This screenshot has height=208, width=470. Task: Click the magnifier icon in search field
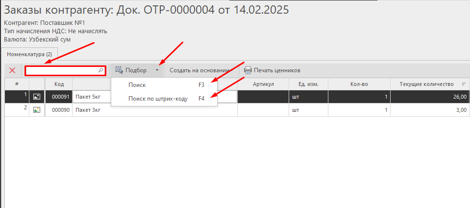pyautogui.click(x=101, y=70)
